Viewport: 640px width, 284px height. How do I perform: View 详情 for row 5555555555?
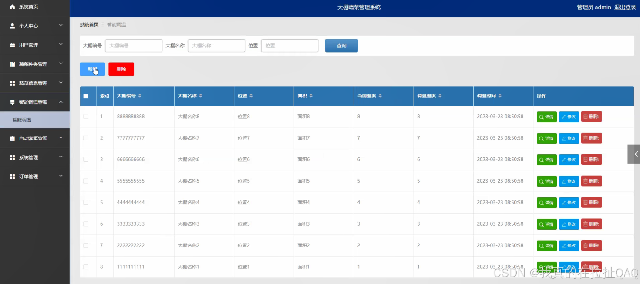click(x=546, y=181)
